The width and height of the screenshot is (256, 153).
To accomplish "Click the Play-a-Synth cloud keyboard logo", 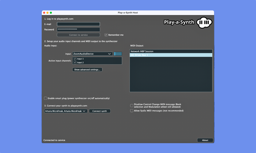I will pos(204,22).
